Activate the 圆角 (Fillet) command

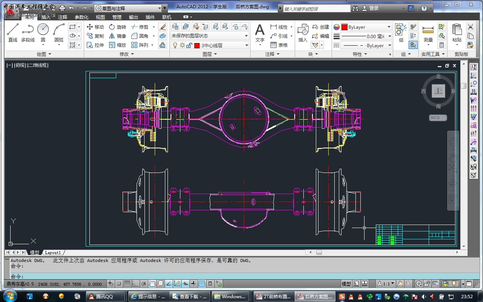coord(140,36)
